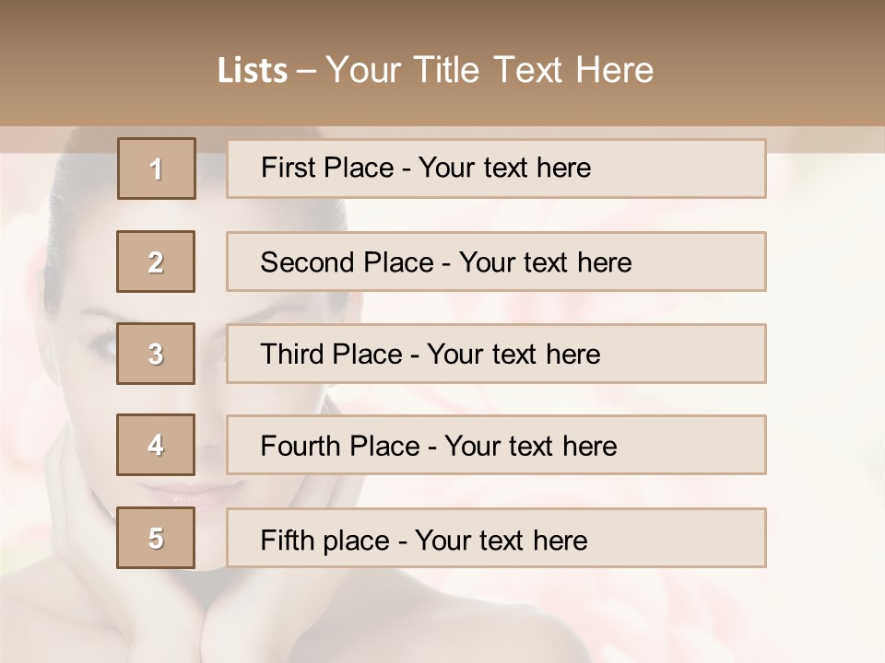Select the 'Fourth Place' text box
Screen dimensions: 885x663
496,445
